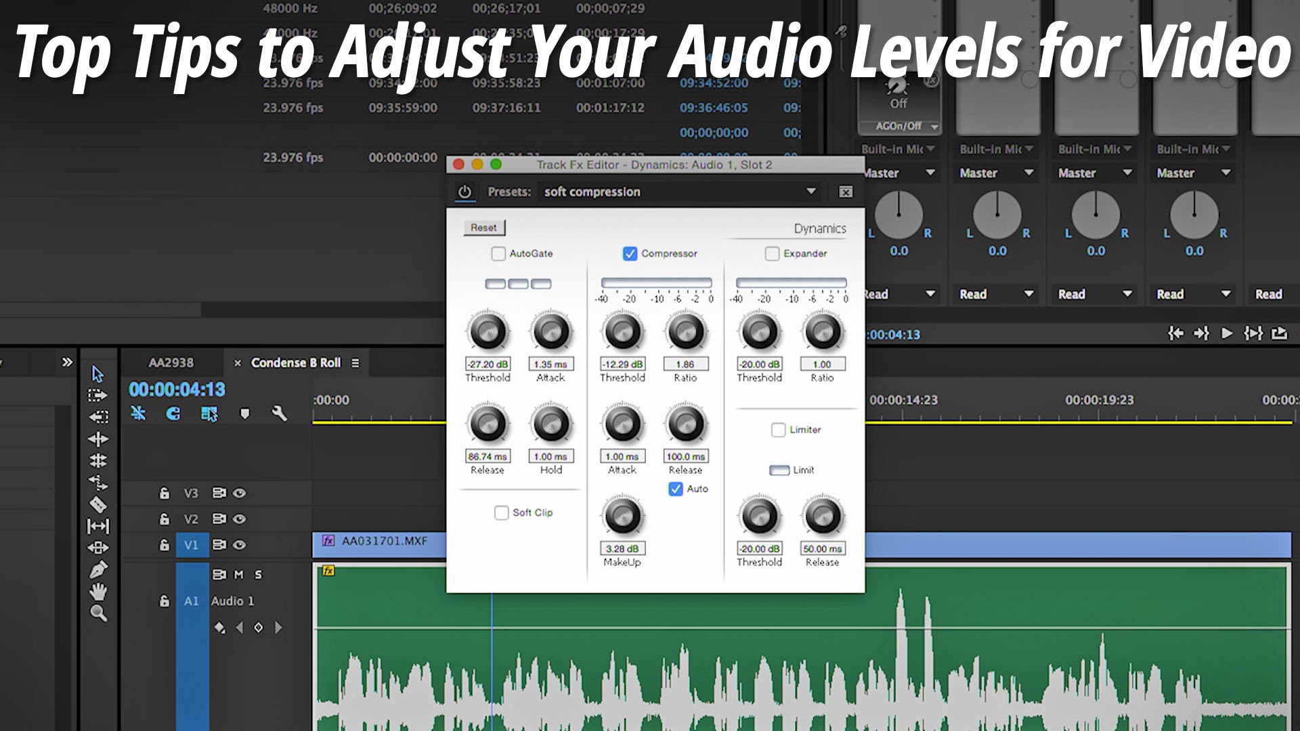
Task: Enable the AutoGate checkbox
Action: pos(499,254)
